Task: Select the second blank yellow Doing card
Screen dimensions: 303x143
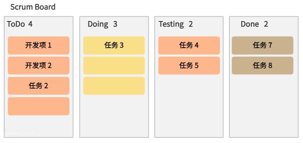Action: point(114,66)
